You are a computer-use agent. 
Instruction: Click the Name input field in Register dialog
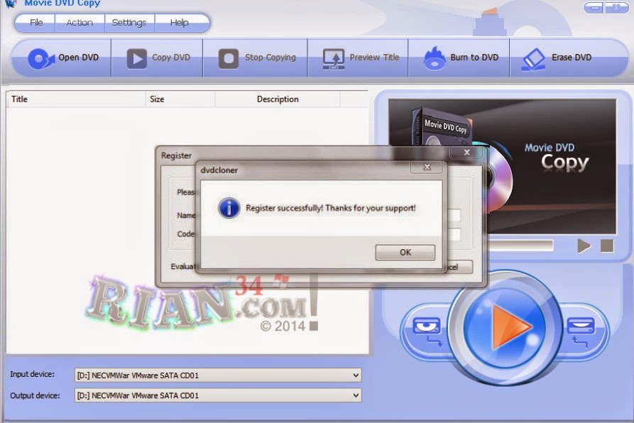[x=454, y=215]
